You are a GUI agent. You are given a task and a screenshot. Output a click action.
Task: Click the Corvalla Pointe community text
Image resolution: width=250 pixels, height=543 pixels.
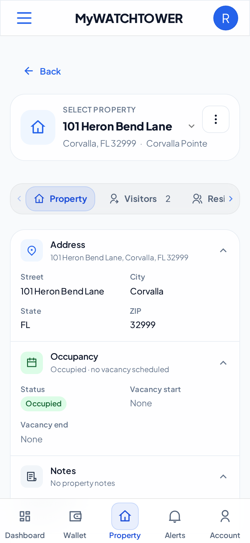pos(177,144)
